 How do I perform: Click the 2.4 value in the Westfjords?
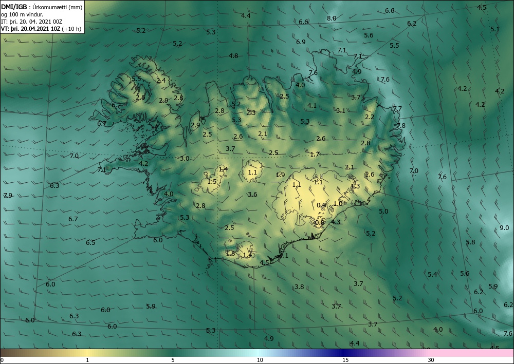161,80
